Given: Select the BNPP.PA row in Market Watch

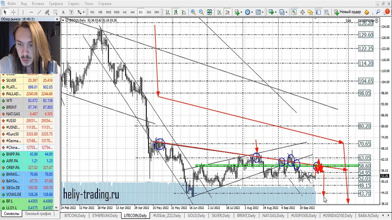Looking at the screenshot, I should pyautogui.click(x=27, y=154).
